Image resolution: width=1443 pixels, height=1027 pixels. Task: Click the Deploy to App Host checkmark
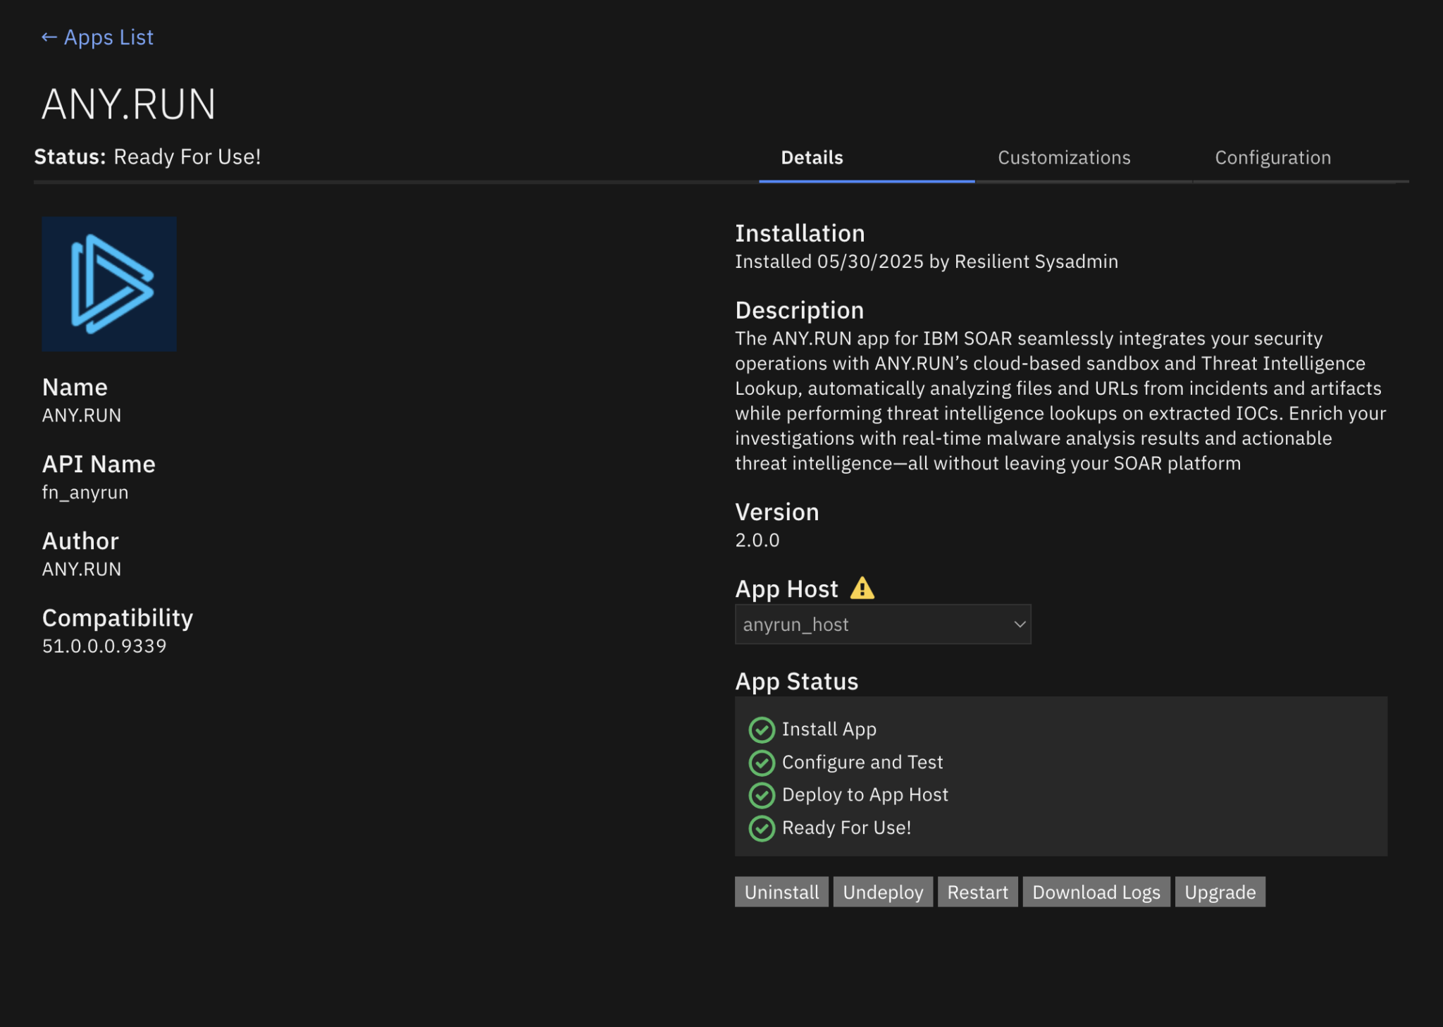coord(762,795)
